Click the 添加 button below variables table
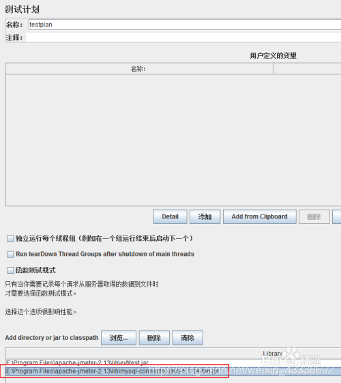 (x=205, y=216)
